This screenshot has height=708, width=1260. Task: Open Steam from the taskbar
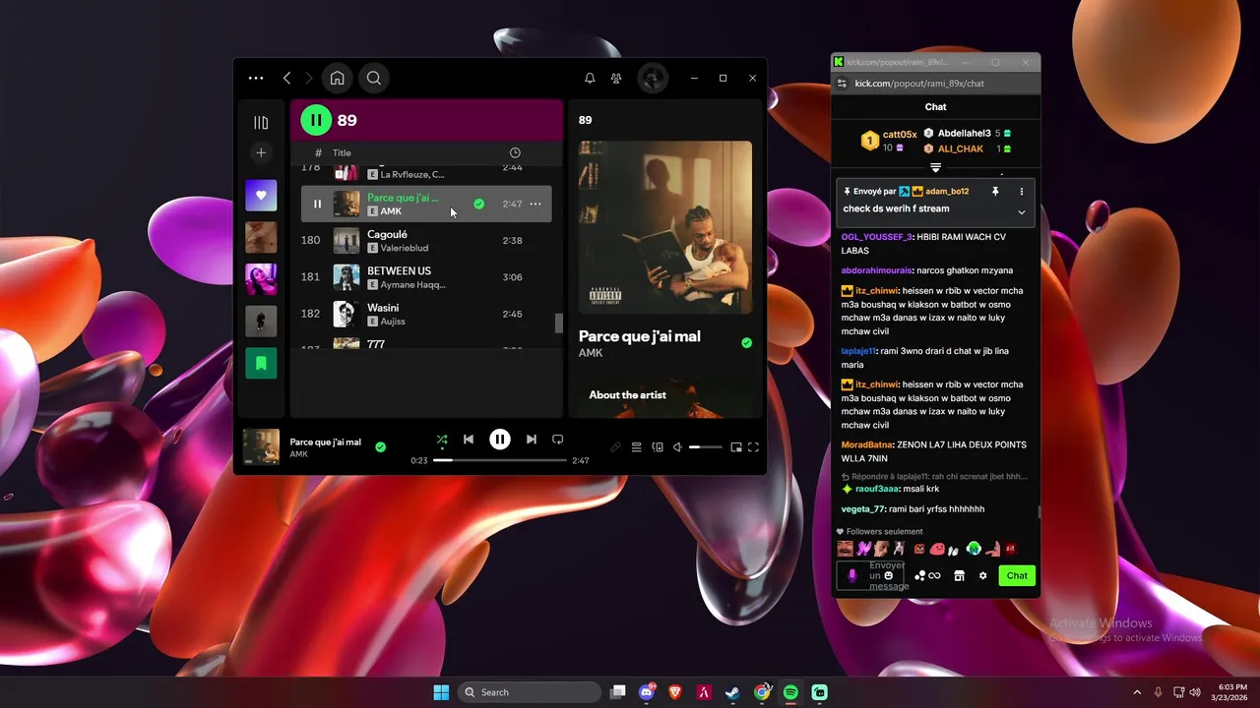click(733, 692)
